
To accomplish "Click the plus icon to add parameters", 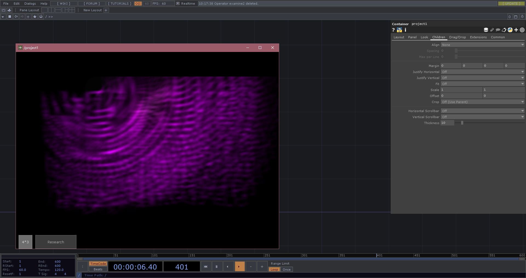I will [x=516, y=30].
